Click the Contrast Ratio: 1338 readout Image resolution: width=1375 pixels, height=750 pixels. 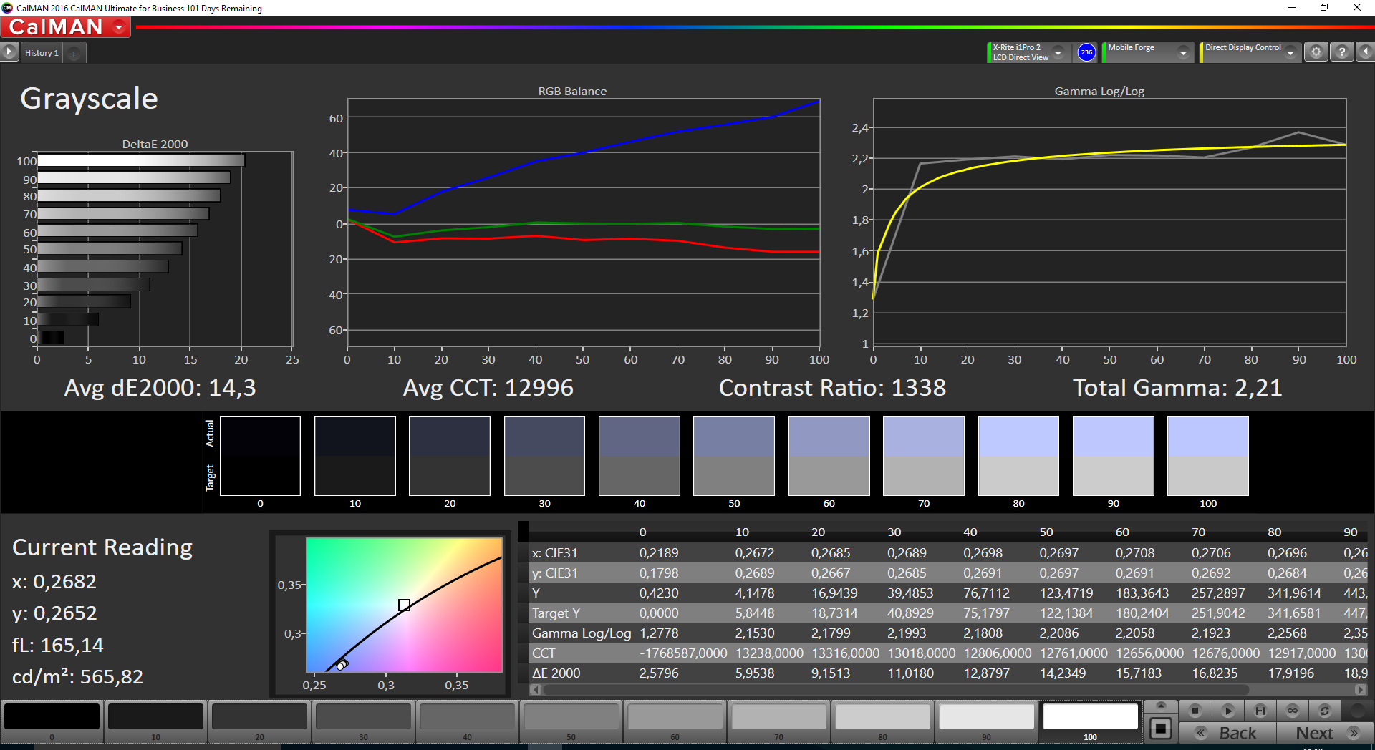(x=832, y=388)
